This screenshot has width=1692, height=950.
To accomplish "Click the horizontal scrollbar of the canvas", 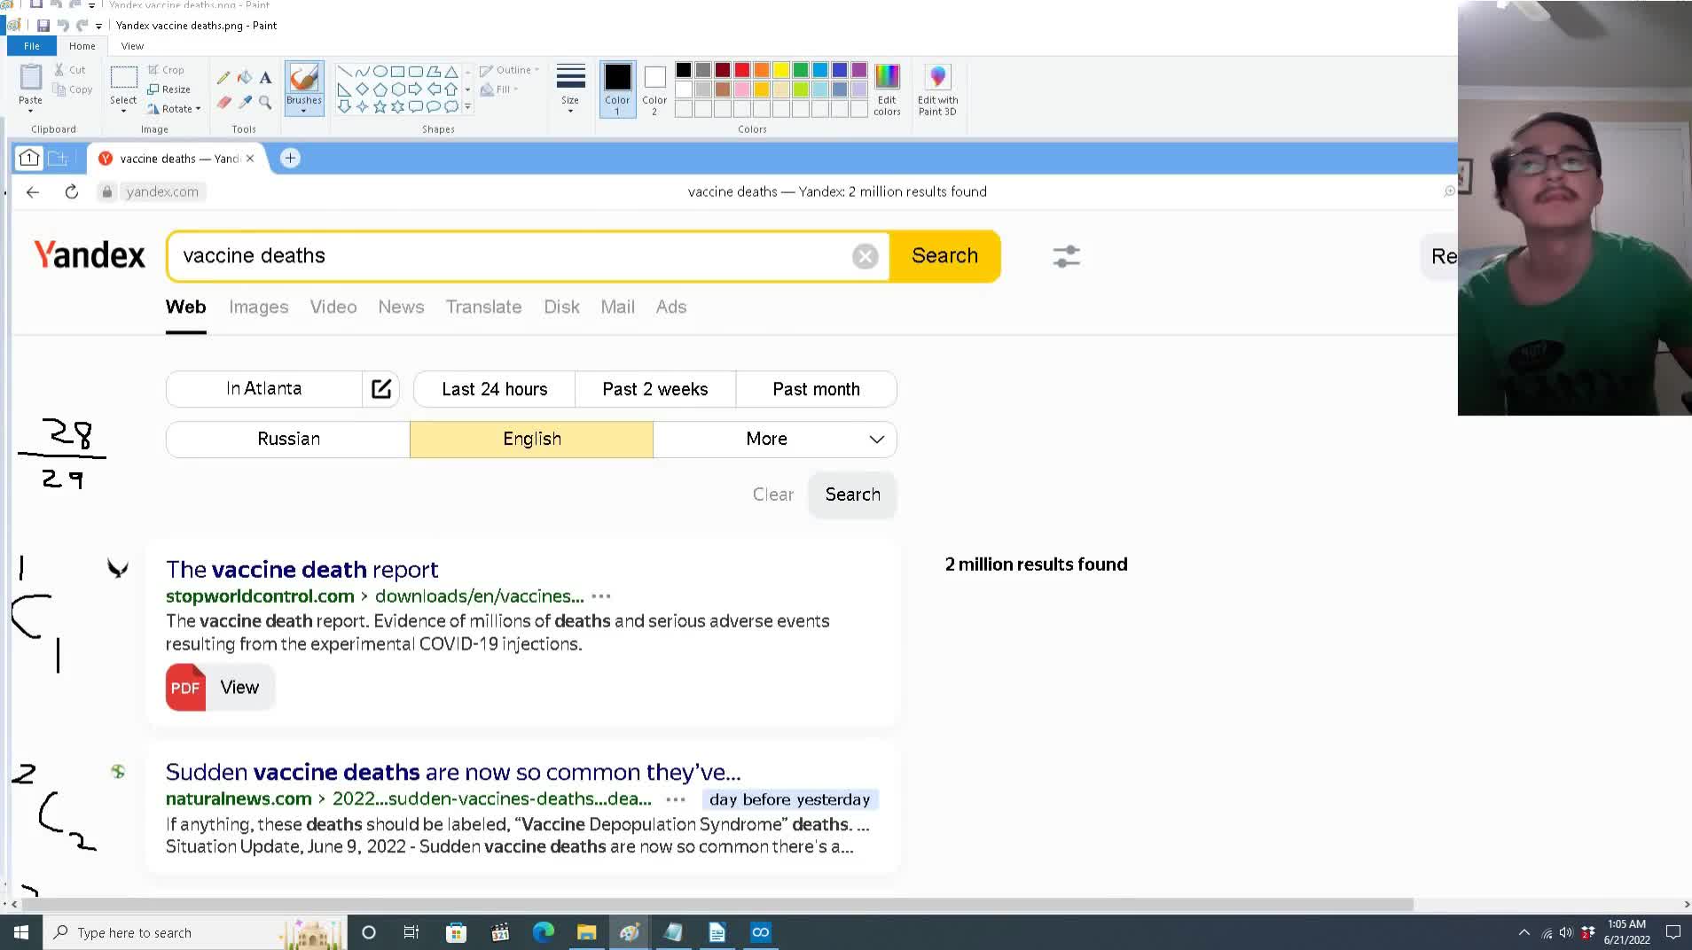I will pyautogui.click(x=717, y=904).
